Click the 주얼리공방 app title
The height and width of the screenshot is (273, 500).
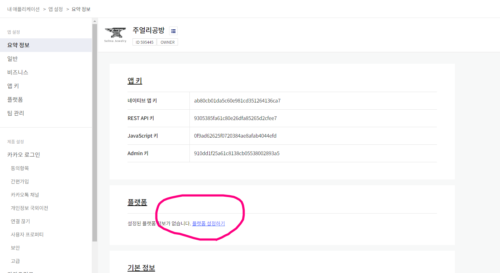pos(148,30)
